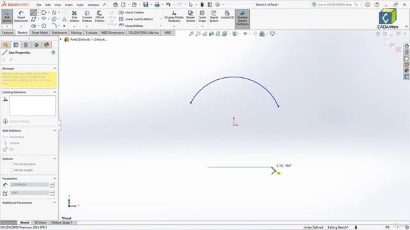
Task: Open the View menu
Action: click(x=58, y=4)
